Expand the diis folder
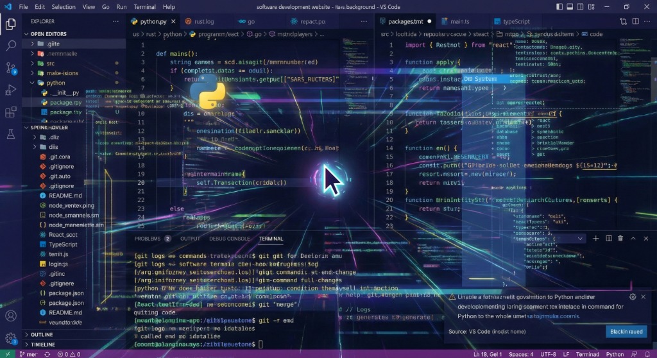Viewport: 657px width, 358px height. 35,147
